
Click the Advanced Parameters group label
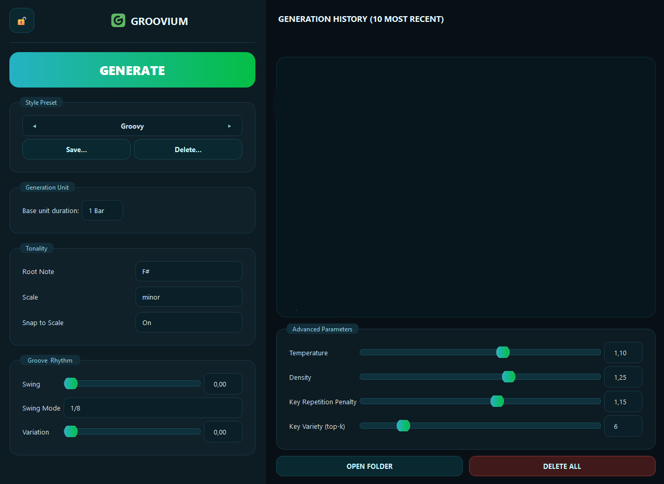pos(322,329)
